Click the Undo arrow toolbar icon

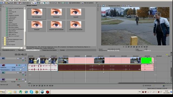(x=24, y=3)
